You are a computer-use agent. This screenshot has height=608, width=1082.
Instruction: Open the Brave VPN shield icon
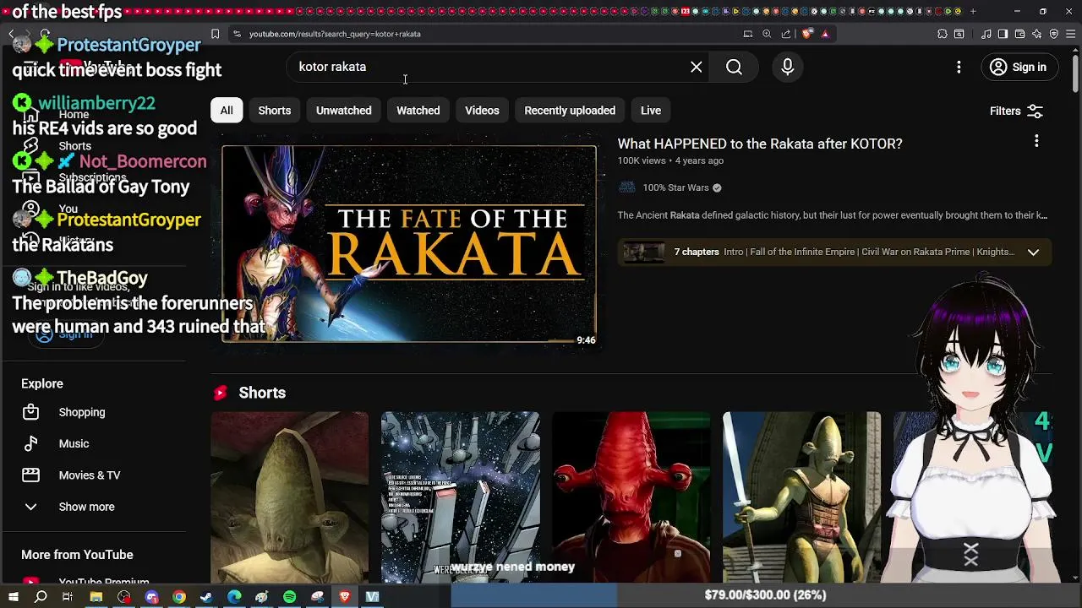[x=1054, y=34]
